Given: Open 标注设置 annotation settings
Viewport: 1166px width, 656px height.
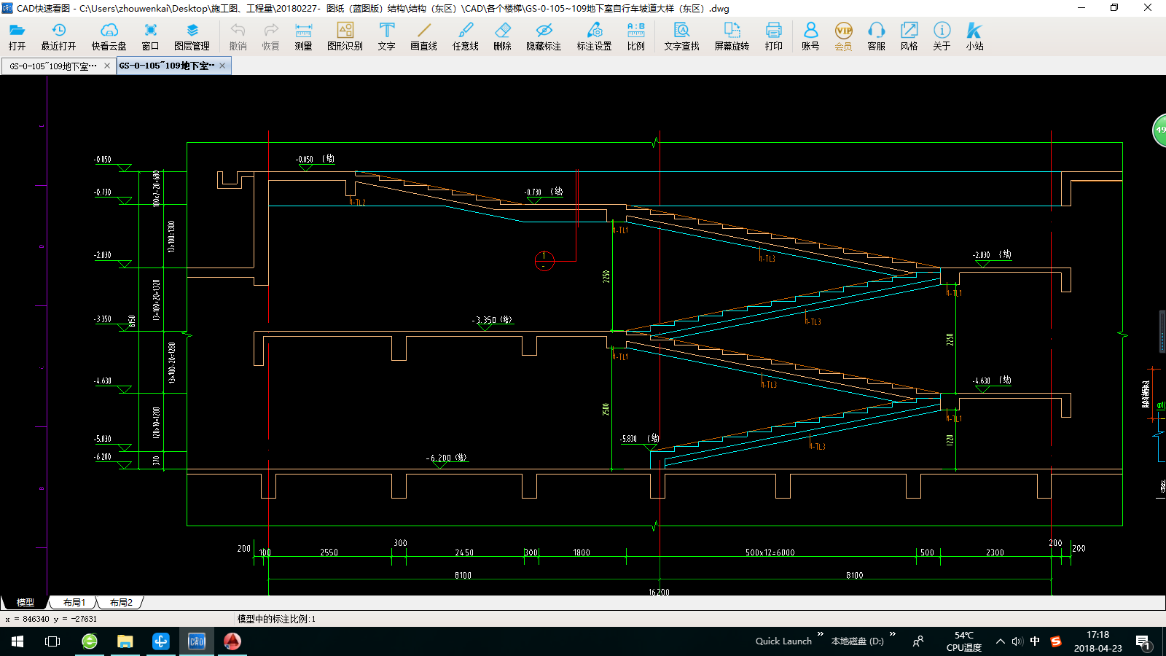Looking at the screenshot, I should (x=594, y=36).
